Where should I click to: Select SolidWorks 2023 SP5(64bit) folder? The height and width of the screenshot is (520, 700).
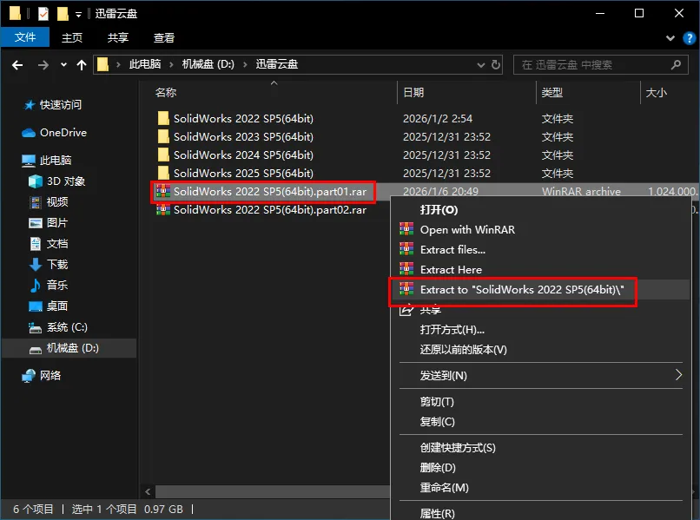[243, 136]
